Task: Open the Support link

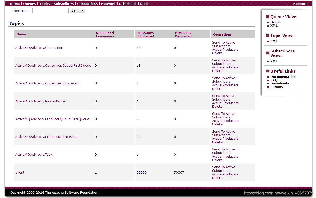Action: pyautogui.click(x=300, y=4)
